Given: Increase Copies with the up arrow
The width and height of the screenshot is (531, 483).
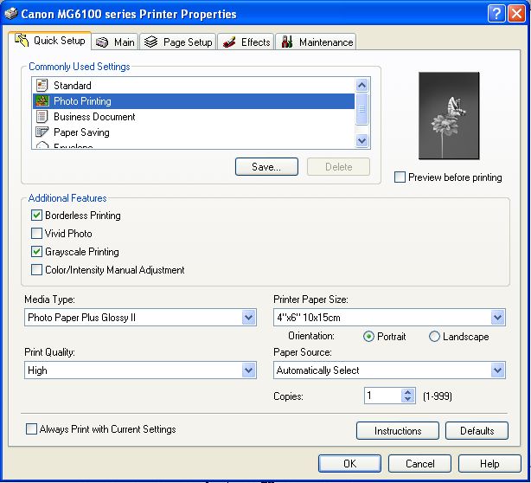Looking at the screenshot, I should pos(408,392).
